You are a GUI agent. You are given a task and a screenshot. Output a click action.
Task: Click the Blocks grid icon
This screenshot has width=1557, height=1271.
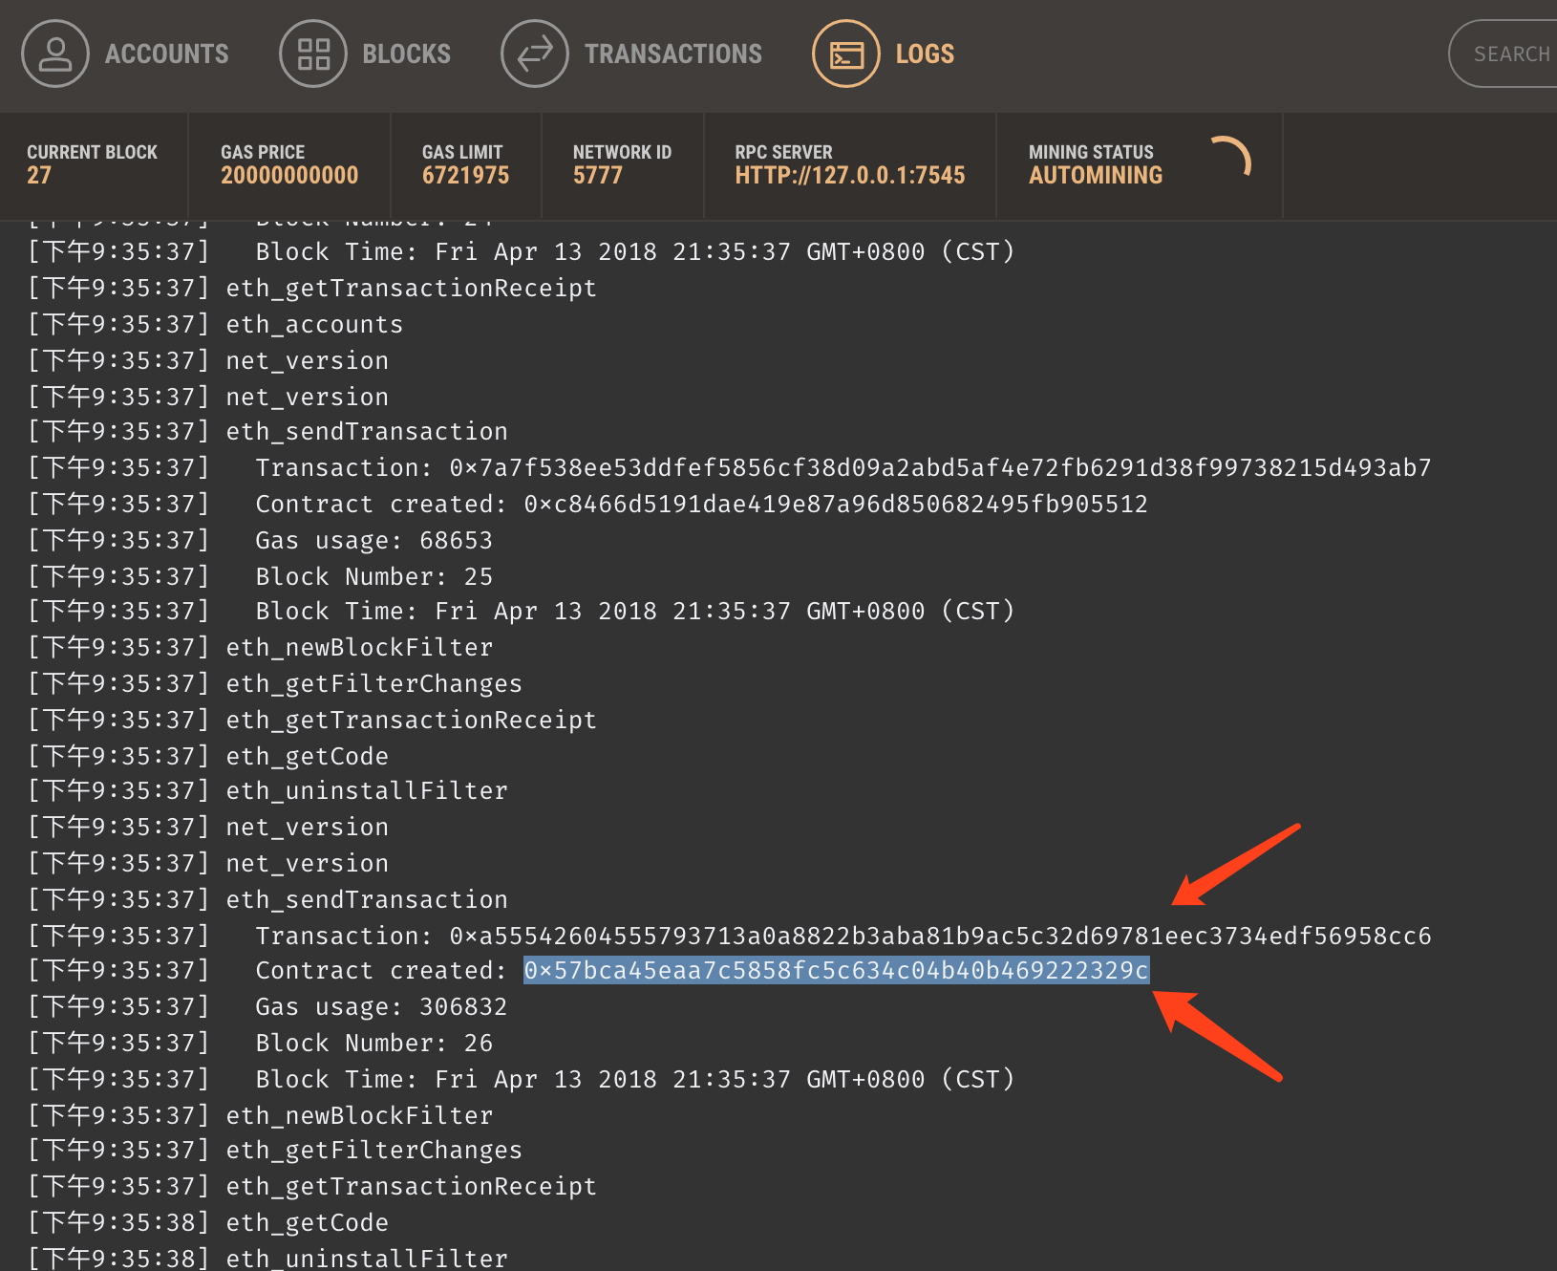pyautogui.click(x=313, y=54)
